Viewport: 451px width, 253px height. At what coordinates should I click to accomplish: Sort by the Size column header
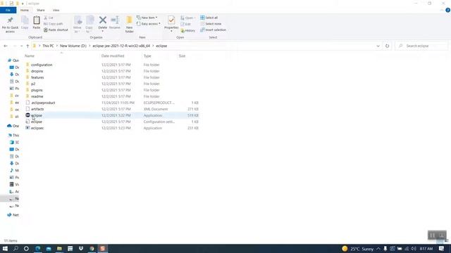coord(182,56)
